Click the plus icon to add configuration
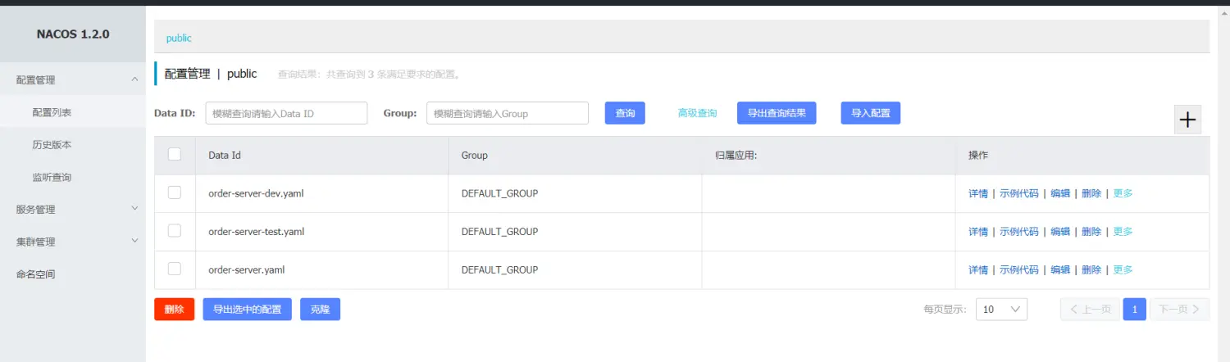Viewport: 1230px width, 362px height. pyautogui.click(x=1187, y=120)
